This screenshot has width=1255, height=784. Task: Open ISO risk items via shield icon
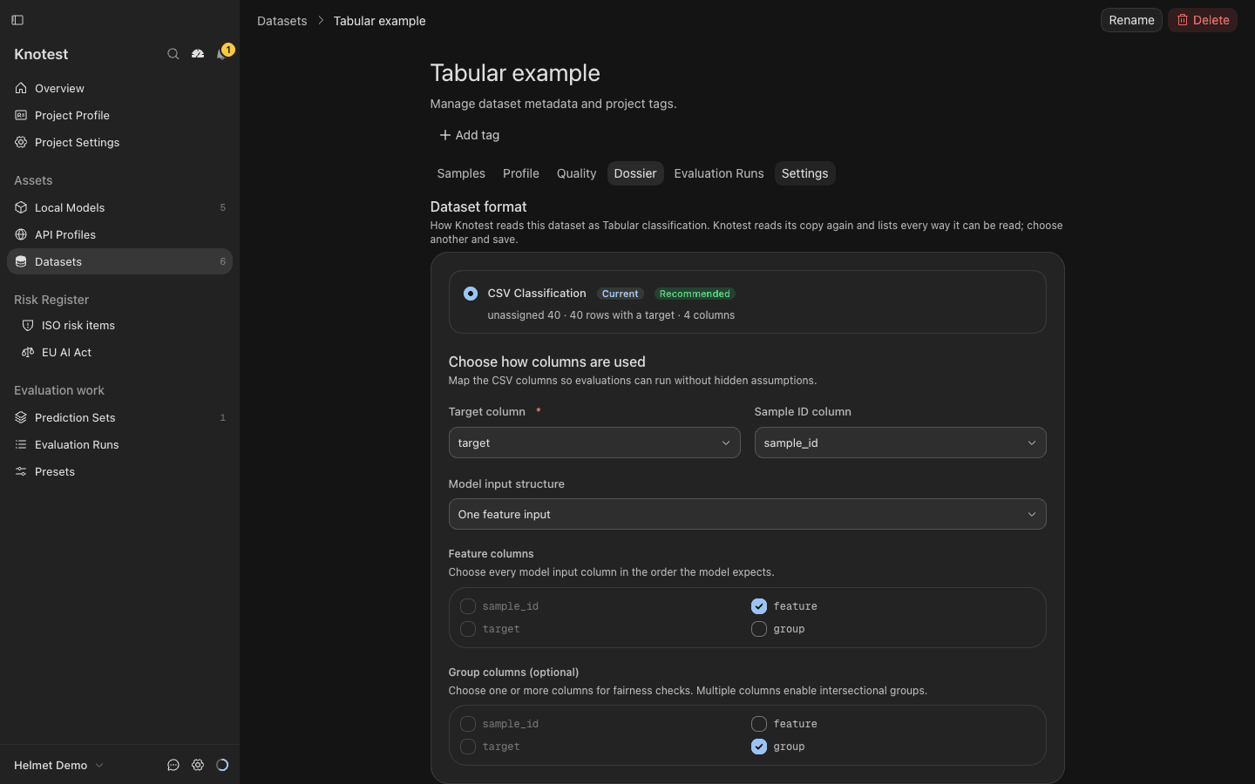pos(28,325)
